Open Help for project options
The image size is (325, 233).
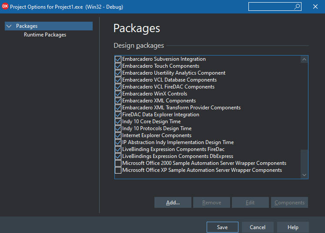293,227
